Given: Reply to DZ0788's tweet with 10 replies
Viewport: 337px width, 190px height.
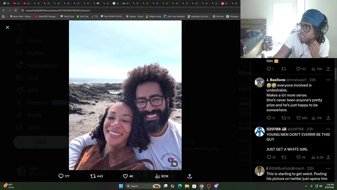Looking at the screenshot, I should (x=271, y=157).
